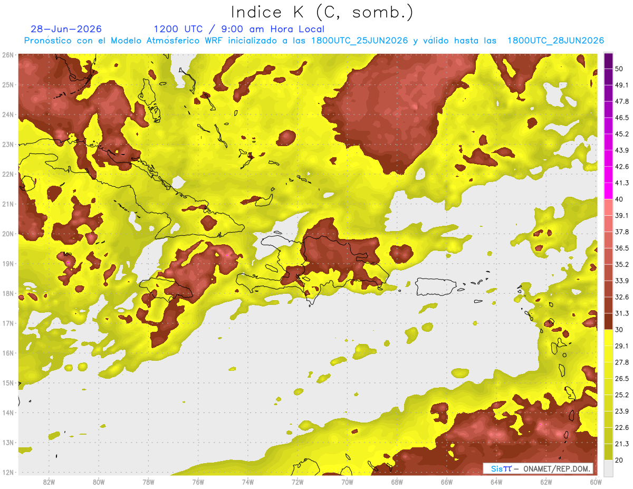Click the 'SisTT - ONAMET/REP.DOM.' credit box
This screenshot has height=489, width=633.
538,468
